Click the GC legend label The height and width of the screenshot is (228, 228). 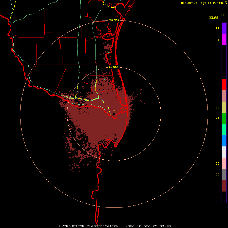(217, 175)
